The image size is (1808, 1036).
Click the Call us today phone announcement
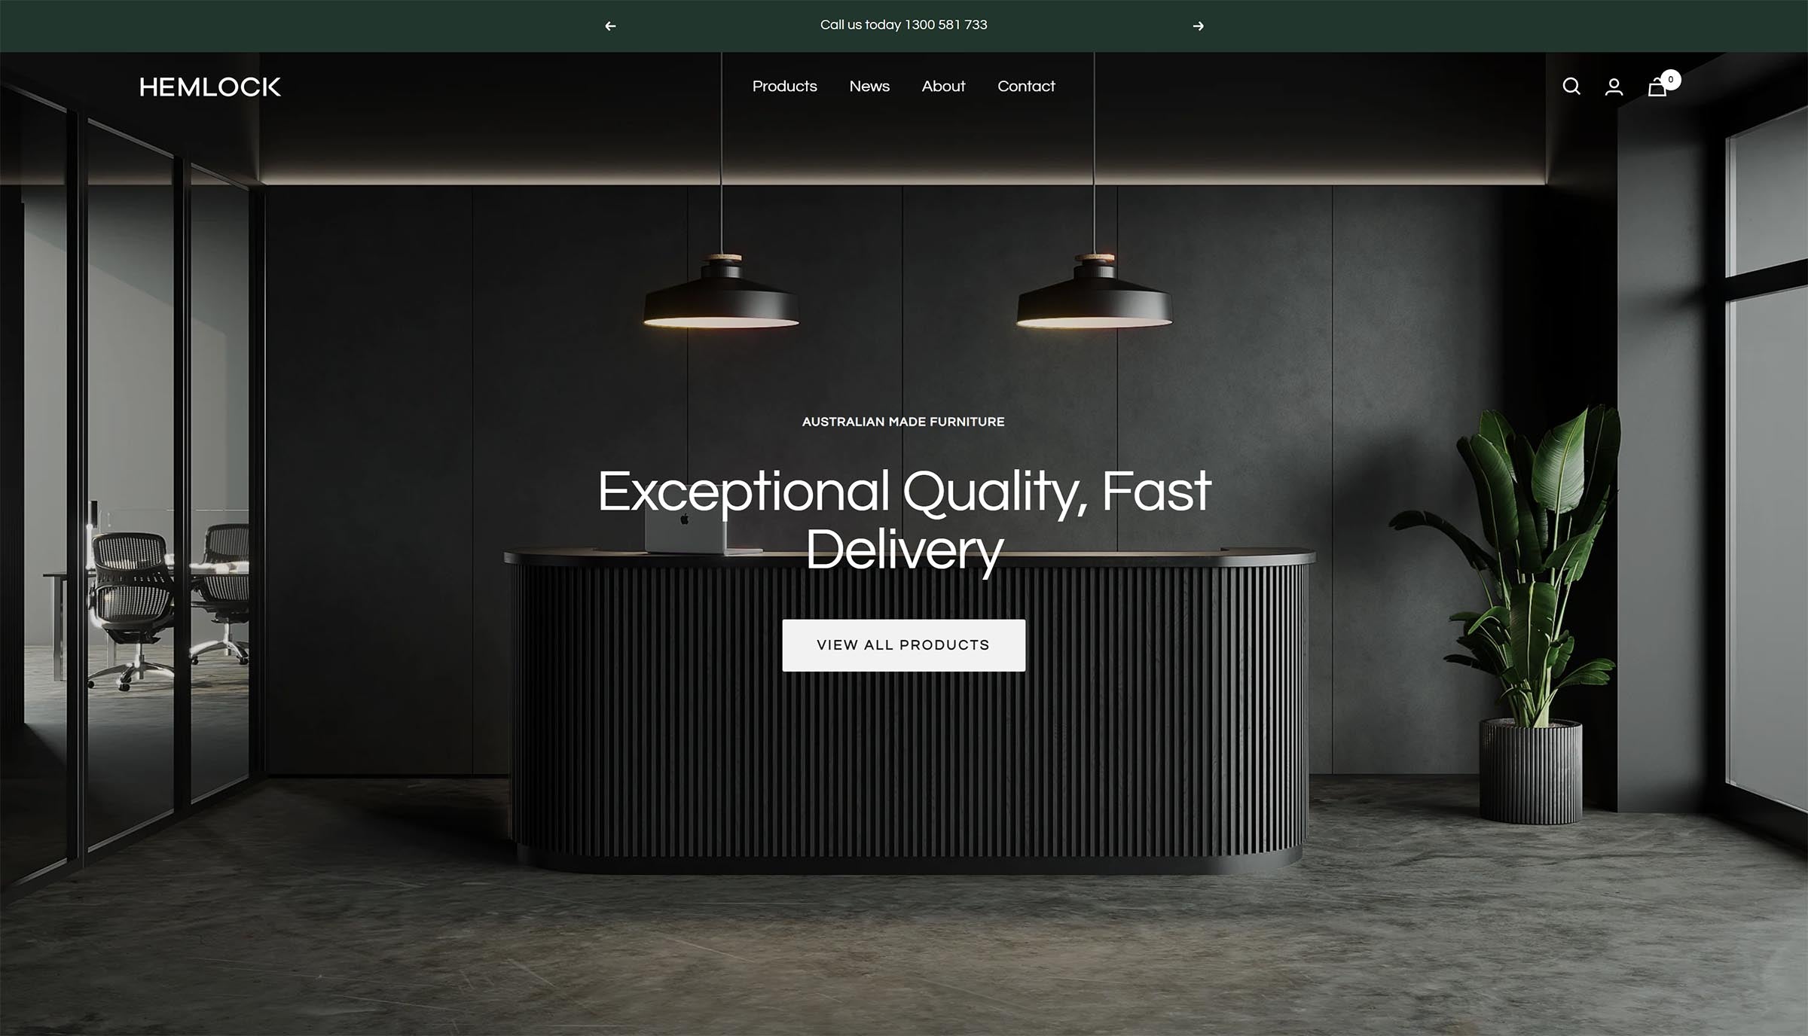point(903,25)
